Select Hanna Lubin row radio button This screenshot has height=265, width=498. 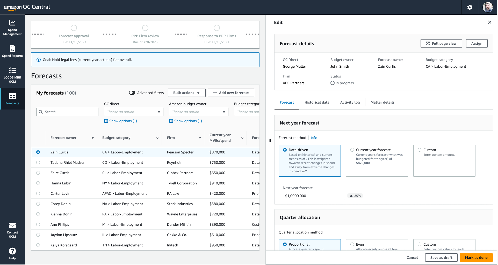pyautogui.click(x=38, y=183)
